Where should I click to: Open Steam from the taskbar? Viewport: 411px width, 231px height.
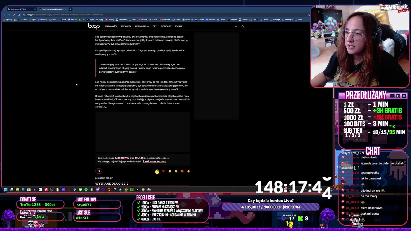(120, 189)
